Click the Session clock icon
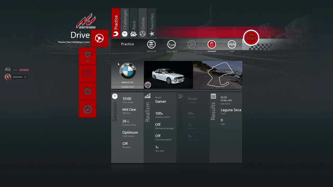The width and height of the screenshot is (333, 187). [x=115, y=96]
